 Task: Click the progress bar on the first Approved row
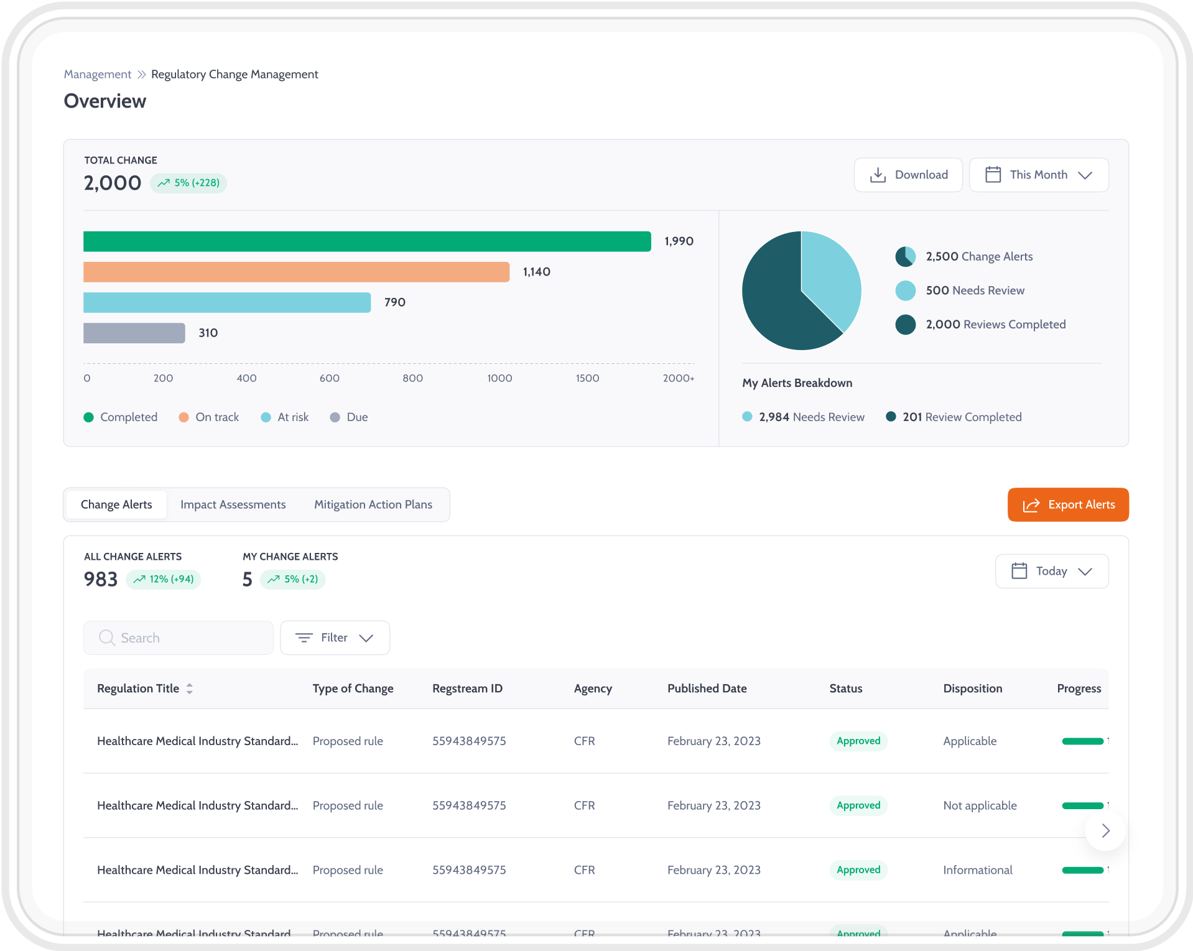pyautogui.click(x=1084, y=741)
